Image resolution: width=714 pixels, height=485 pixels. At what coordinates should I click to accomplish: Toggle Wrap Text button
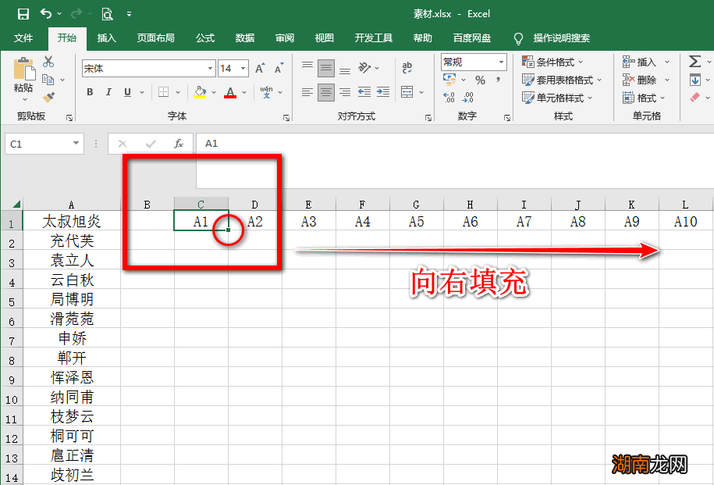[407, 68]
